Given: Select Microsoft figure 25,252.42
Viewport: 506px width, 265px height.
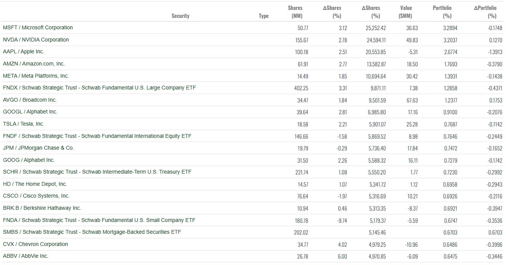Looking at the screenshot, I should [376, 28].
